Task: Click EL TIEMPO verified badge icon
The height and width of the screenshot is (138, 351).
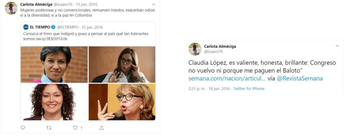Action: pyautogui.click(x=53, y=27)
